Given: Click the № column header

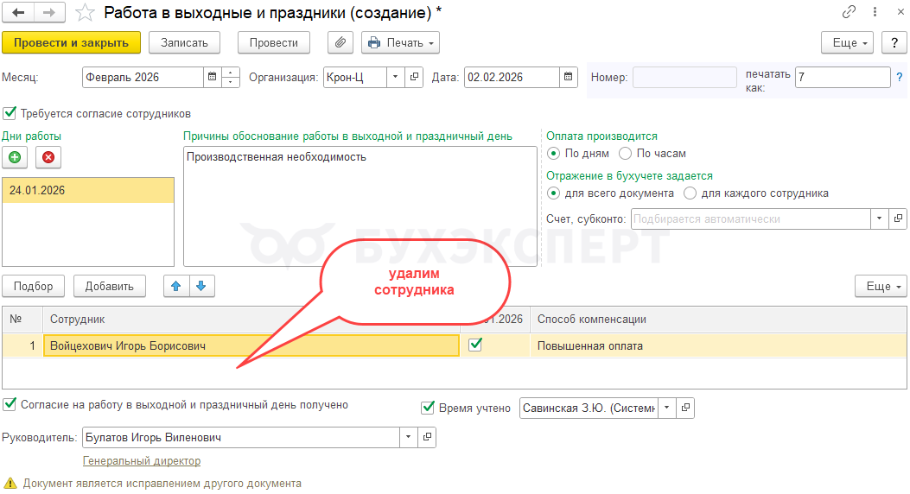Looking at the screenshot, I should point(22,319).
